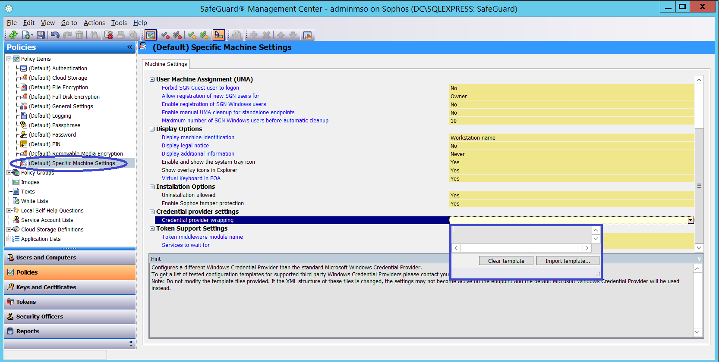
Task: Collapse the Policies panel with double chevron
Action: coord(129,47)
